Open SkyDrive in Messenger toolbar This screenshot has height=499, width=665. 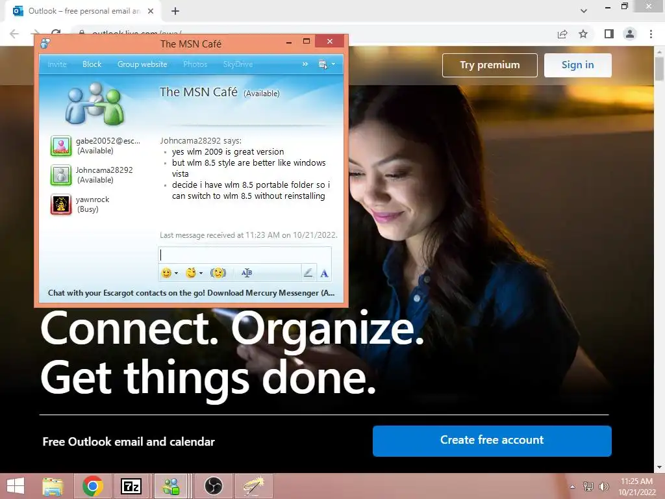click(x=238, y=64)
